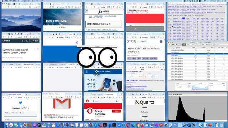
Task: Click the red Opera icon in the Dock
Action: pyautogui.click(x=128, y=125)
